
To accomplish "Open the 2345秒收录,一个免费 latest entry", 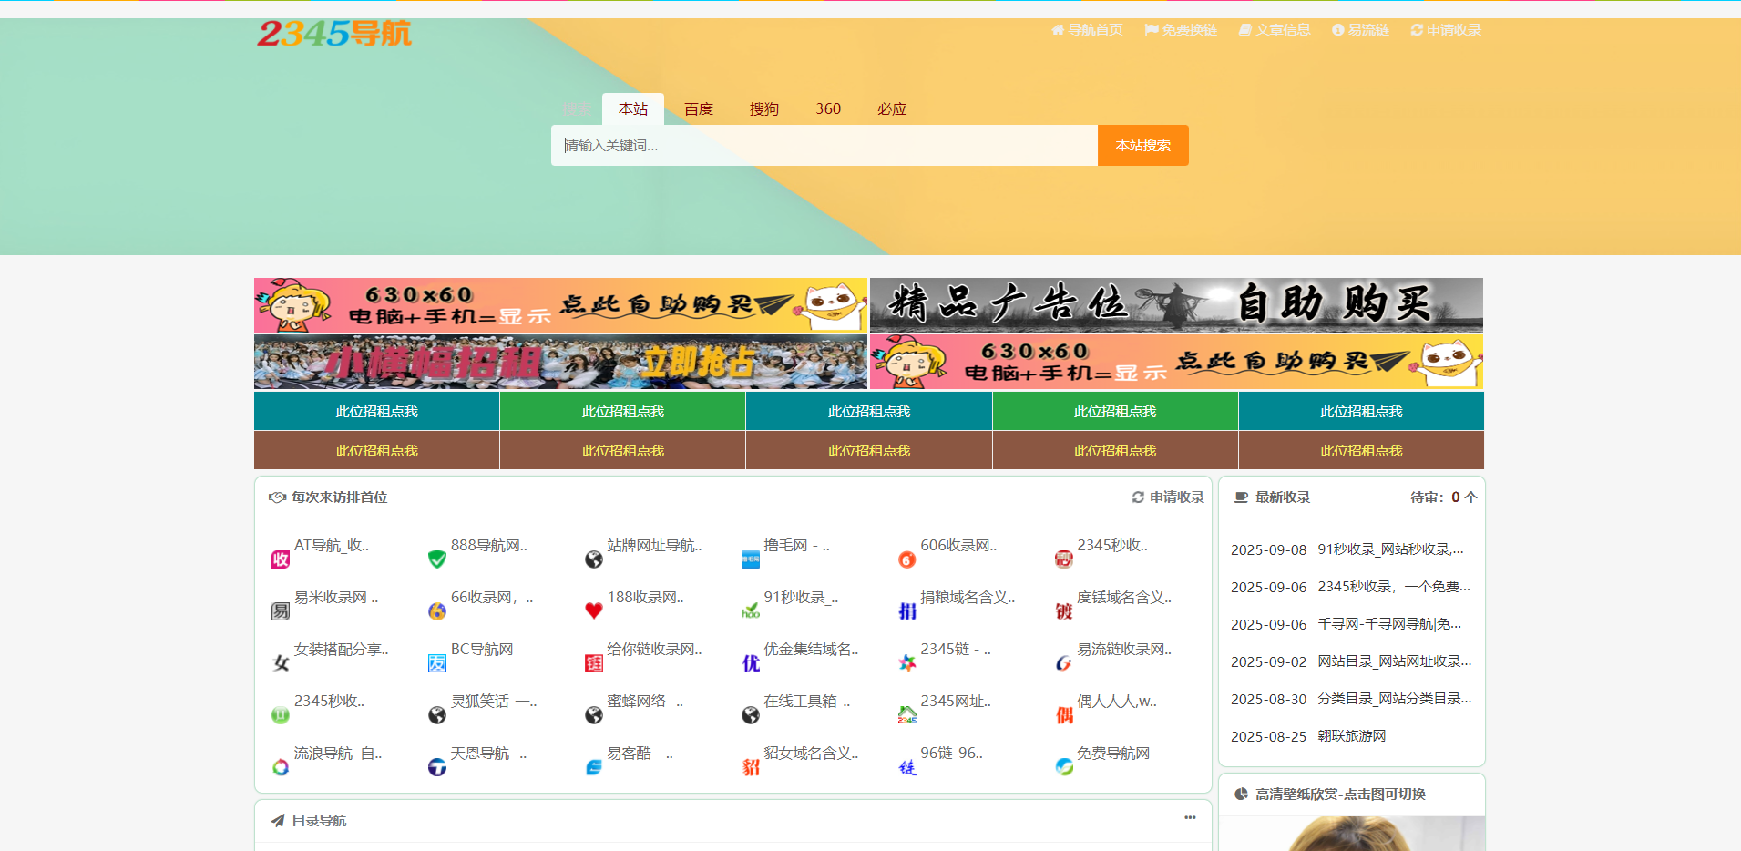I will (x=1394, y=587).
